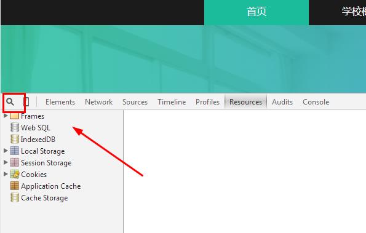
Task: Open the Audits tab
Action: [x=282, y=102]
